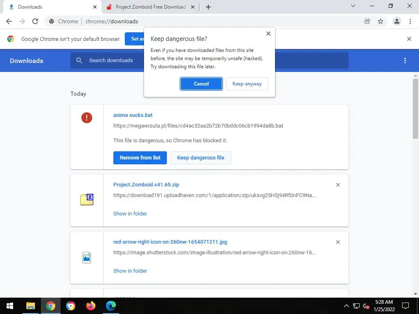The image size is (419, 314).
Task: Close the Project Zomboid Free Download tab
Action: coord(192,7)
